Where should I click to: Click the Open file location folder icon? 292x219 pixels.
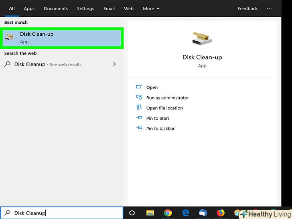[x=139, y=107]
